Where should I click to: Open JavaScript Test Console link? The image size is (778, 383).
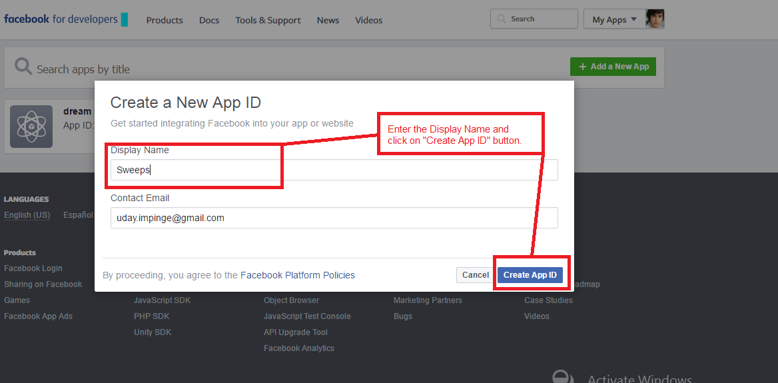(307, 316)
